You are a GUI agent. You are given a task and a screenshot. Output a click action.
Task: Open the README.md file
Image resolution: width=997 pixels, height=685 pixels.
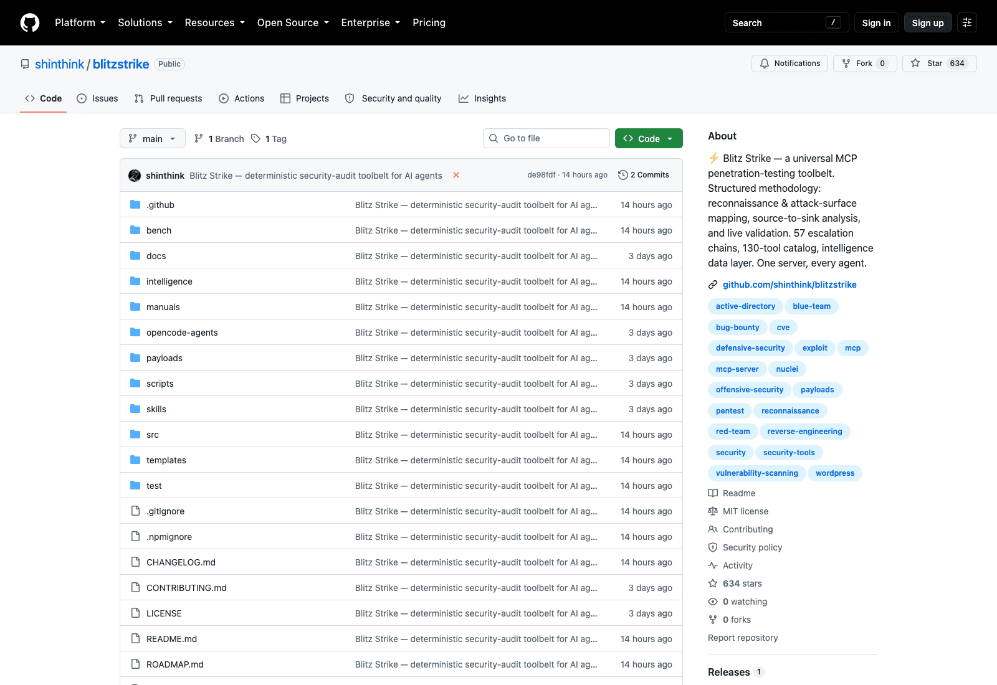click(x=171, y=639)
